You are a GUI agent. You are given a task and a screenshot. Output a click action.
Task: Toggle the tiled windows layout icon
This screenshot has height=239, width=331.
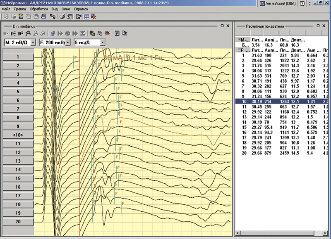pos(86,17)
